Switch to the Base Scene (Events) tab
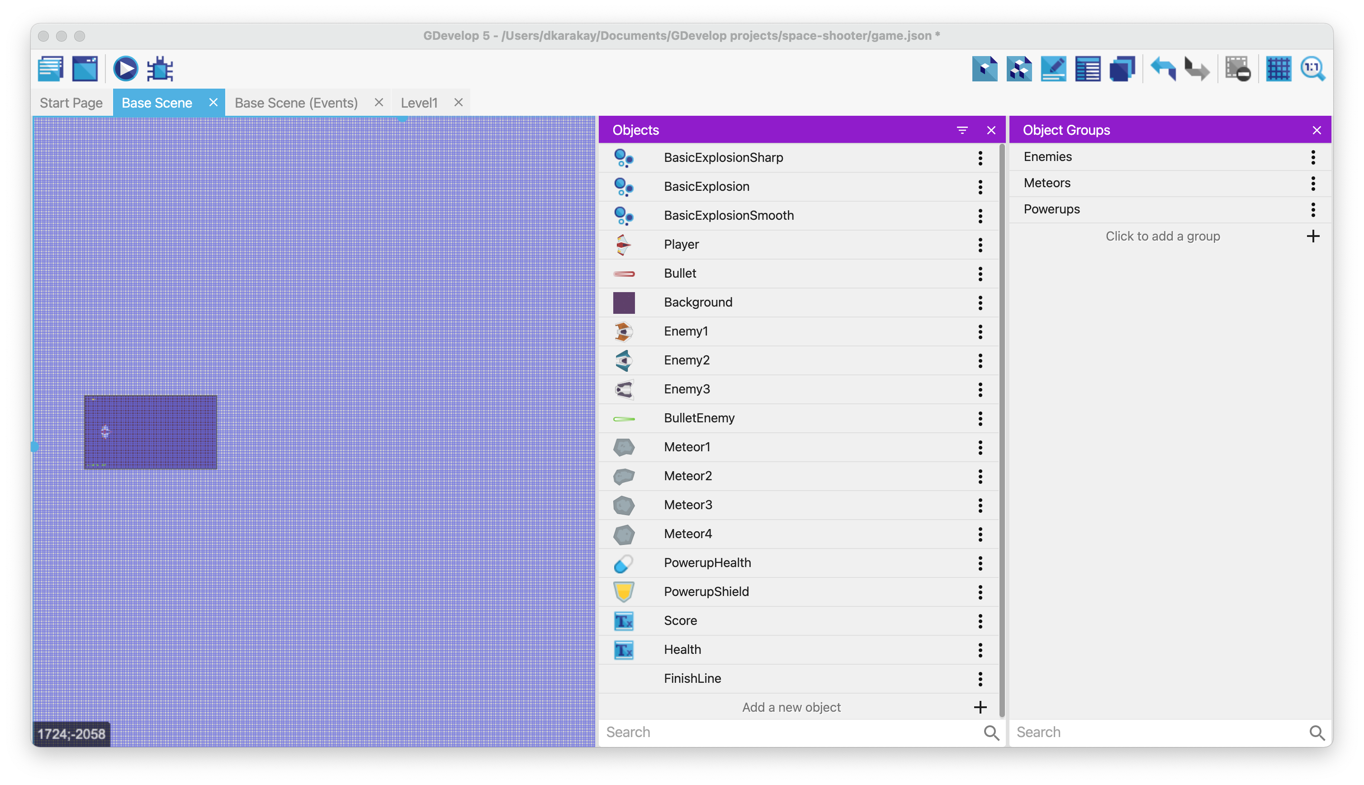 [x=296, y=103]
